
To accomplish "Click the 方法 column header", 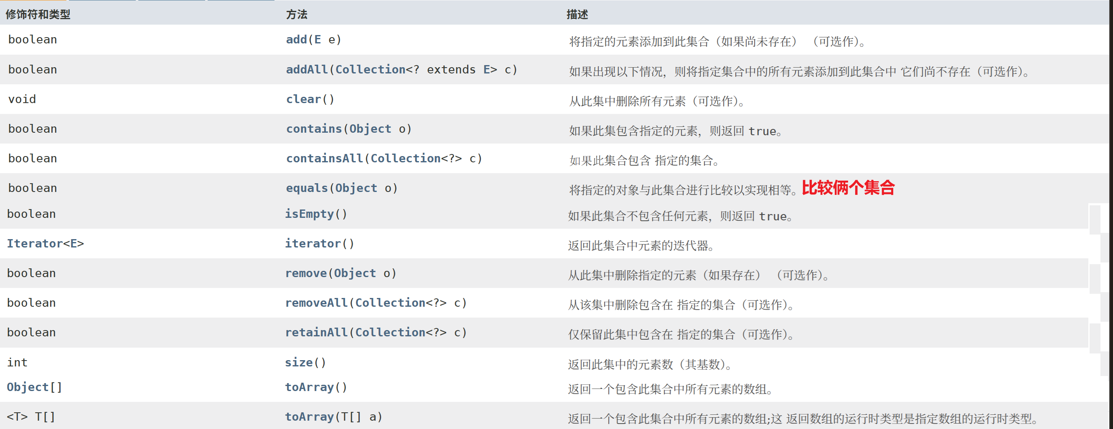I will point(296,14).
